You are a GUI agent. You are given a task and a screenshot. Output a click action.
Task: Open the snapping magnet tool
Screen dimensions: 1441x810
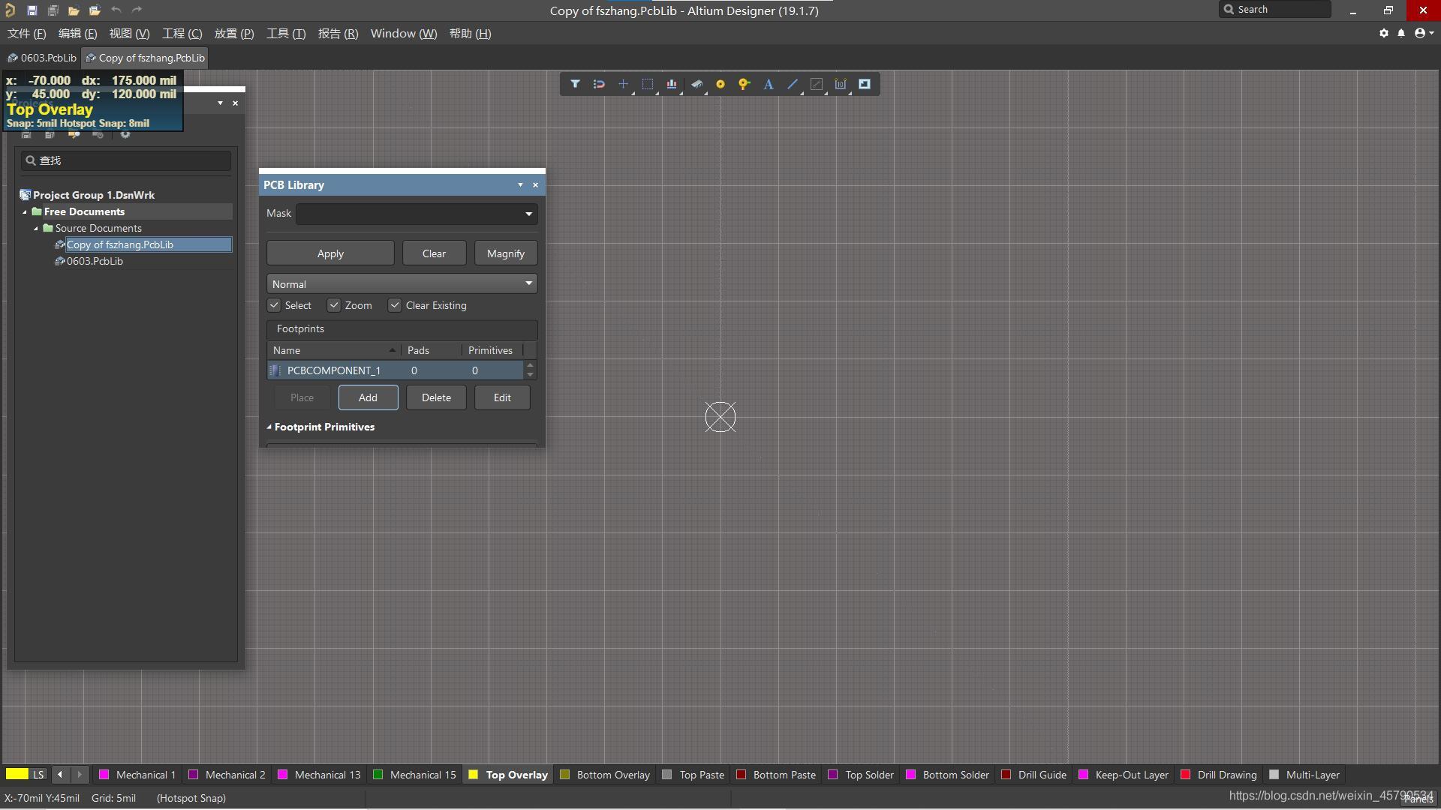[599, 84]
